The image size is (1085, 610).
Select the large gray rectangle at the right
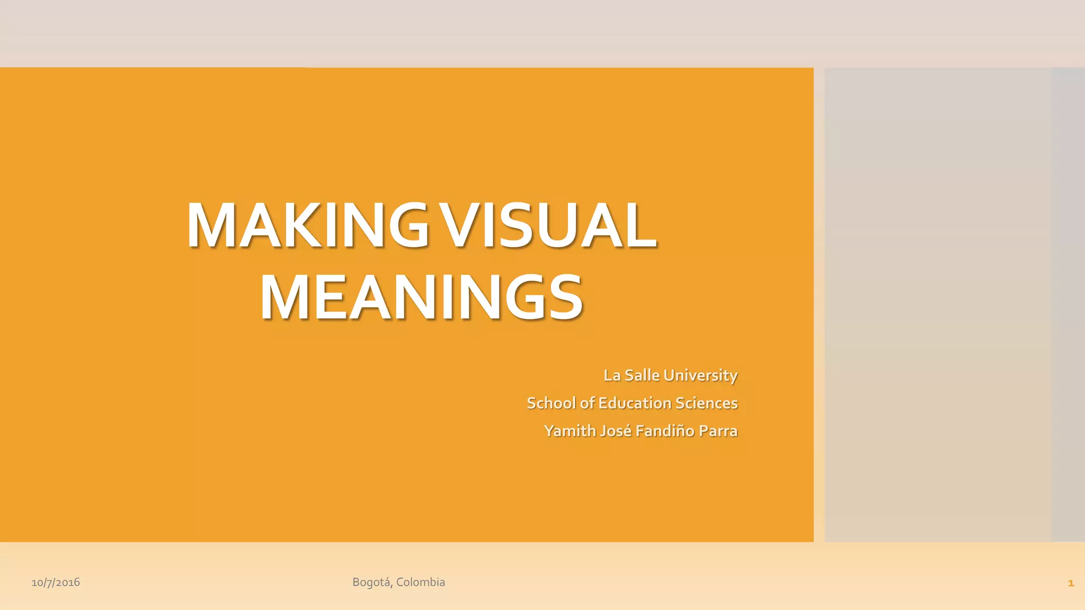[x=938, y=304]
